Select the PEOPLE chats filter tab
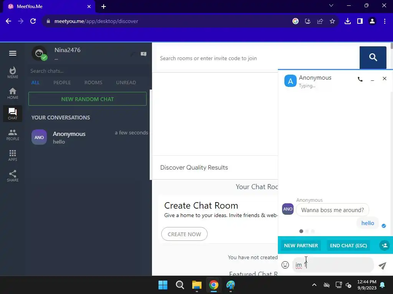This screenshot has height=294, width=393. click(x=62, y=83)
